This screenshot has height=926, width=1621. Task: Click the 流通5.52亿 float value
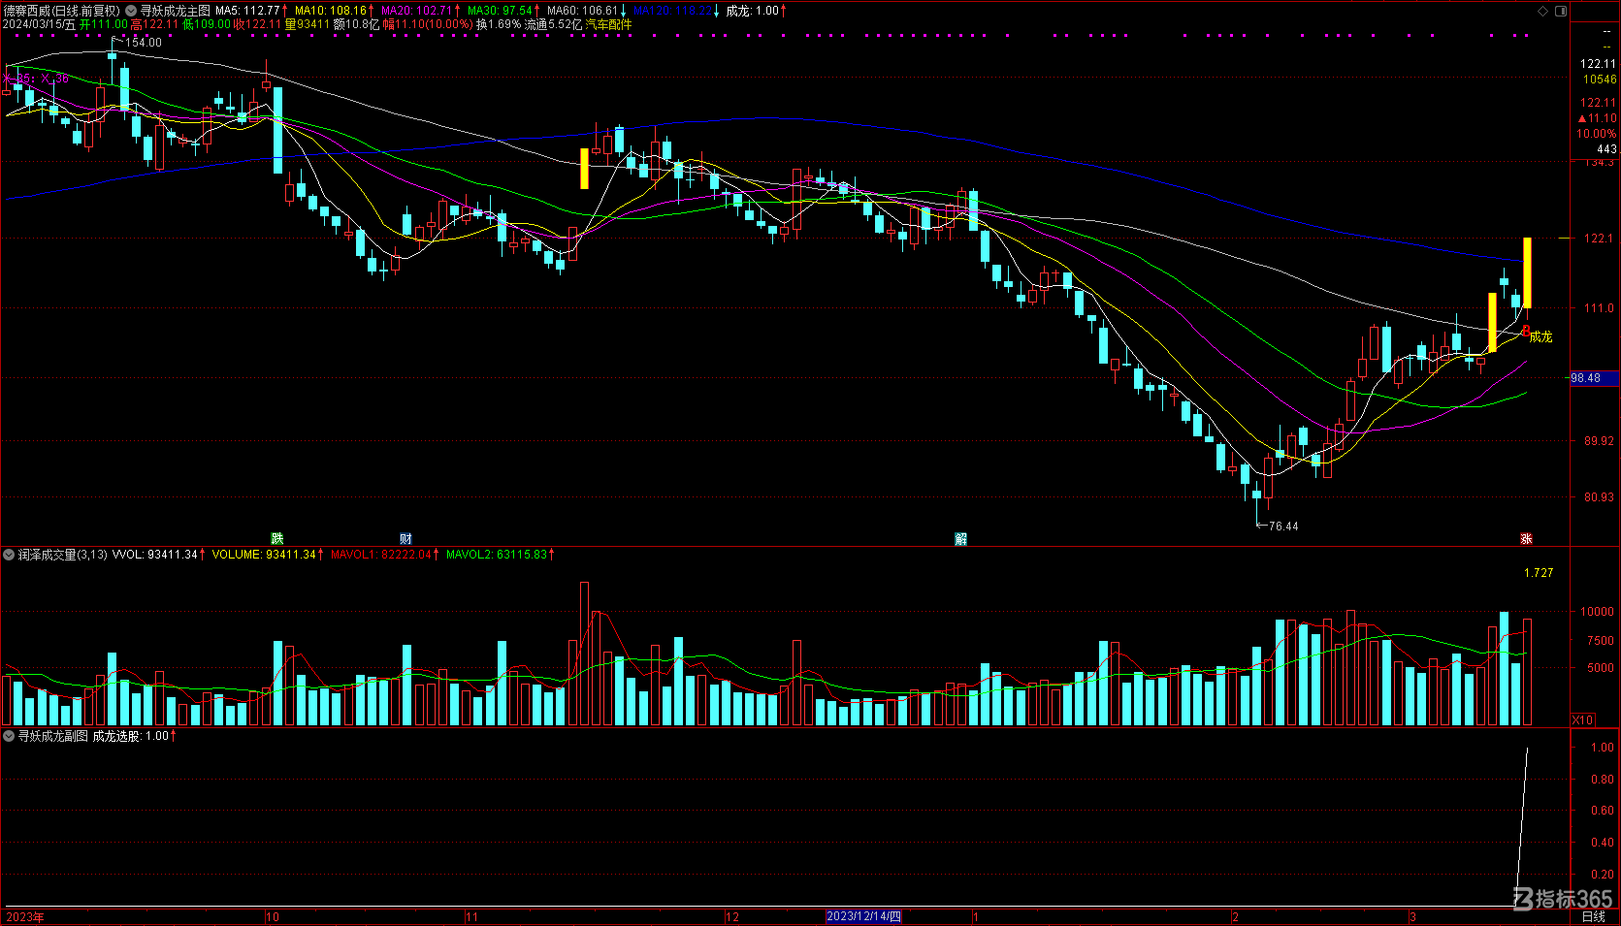553,24
